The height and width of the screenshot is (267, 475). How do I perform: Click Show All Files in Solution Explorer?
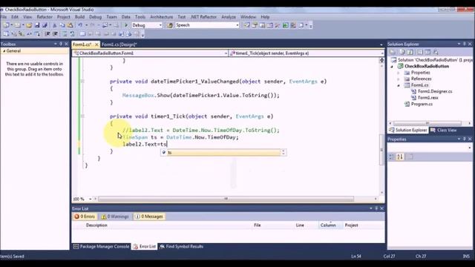coord(402,52)
